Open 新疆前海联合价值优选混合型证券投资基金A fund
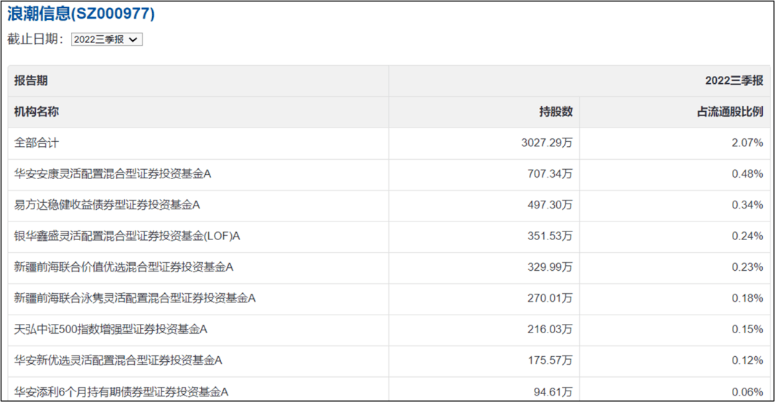775x402 pixels. (124, 267)
